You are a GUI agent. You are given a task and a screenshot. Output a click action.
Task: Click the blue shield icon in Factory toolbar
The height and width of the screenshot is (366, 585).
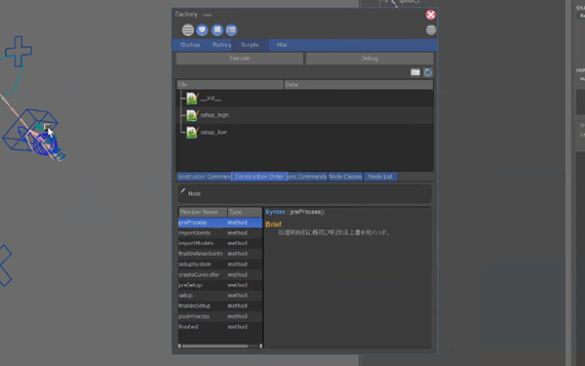[202, 30]
